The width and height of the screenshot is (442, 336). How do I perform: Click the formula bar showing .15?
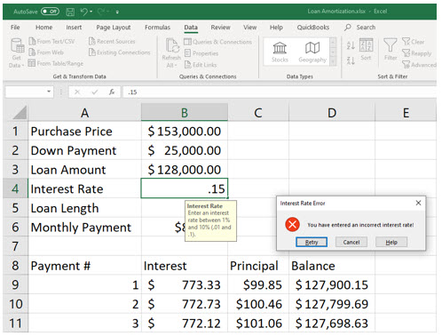[280, 92]
